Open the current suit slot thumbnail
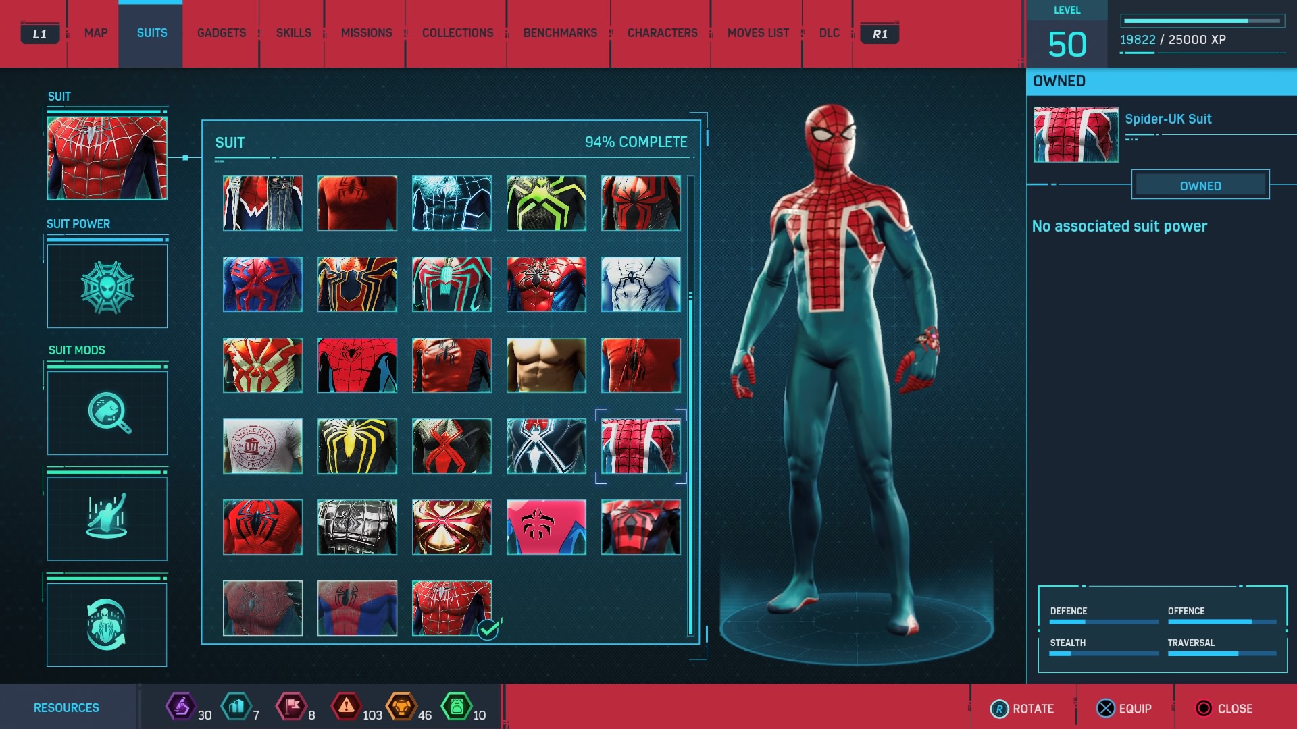This screenshot has width=1297, height=729. [107, 158]
